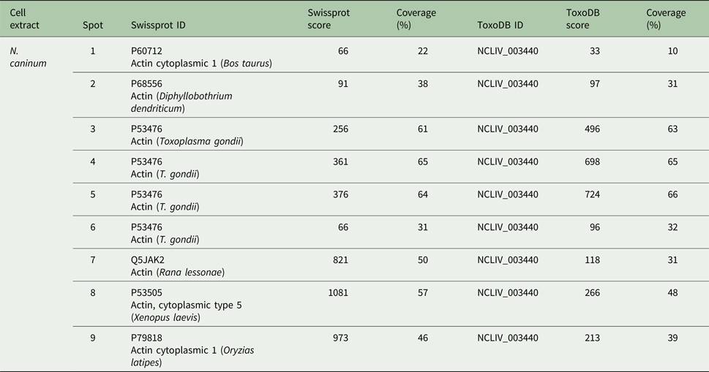The image size is (709, 372).
Task: Click the "Spot" column header
Action: 92,26
